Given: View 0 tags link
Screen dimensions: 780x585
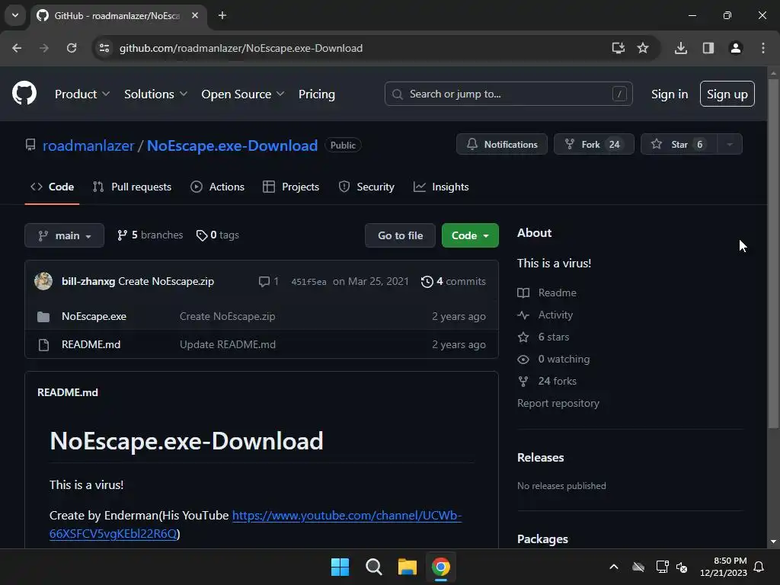Looking at the screenshot, I should (x=218, y=235).
